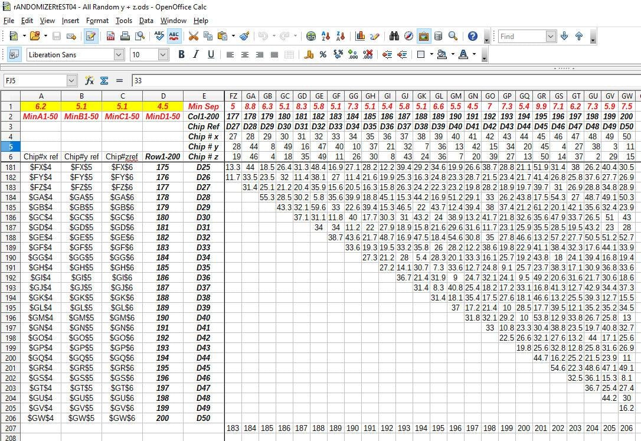Viewport: 641px width, 441px height.
Task: Open Find & Replace binoculars icon
Action: [394, 37]
